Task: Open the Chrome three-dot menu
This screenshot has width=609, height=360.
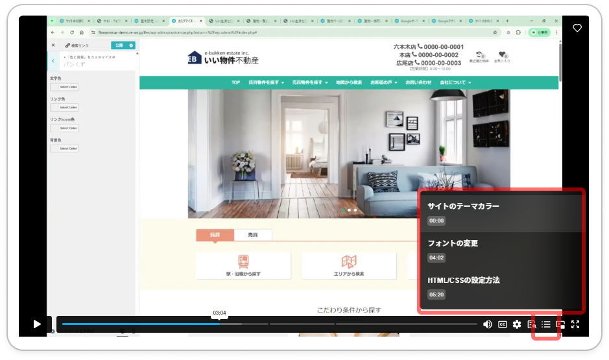Action: (x=556, y=32)
